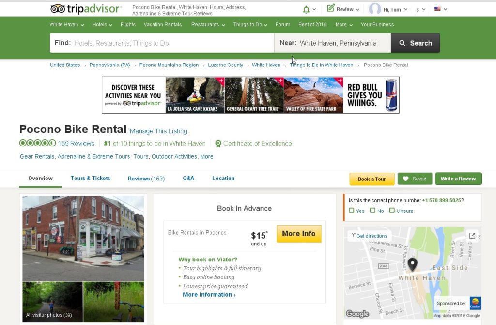This screenshot has width=496, height=325.
Task: Click General Grant Tree Trail ad image
Action: (x=254, y=95)
